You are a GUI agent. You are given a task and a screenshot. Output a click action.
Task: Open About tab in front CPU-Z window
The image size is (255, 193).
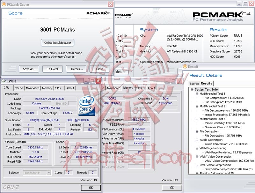(x=70, y=88)
